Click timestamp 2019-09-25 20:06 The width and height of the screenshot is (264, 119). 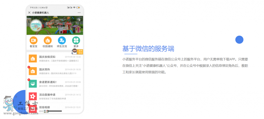pos(73,82)
